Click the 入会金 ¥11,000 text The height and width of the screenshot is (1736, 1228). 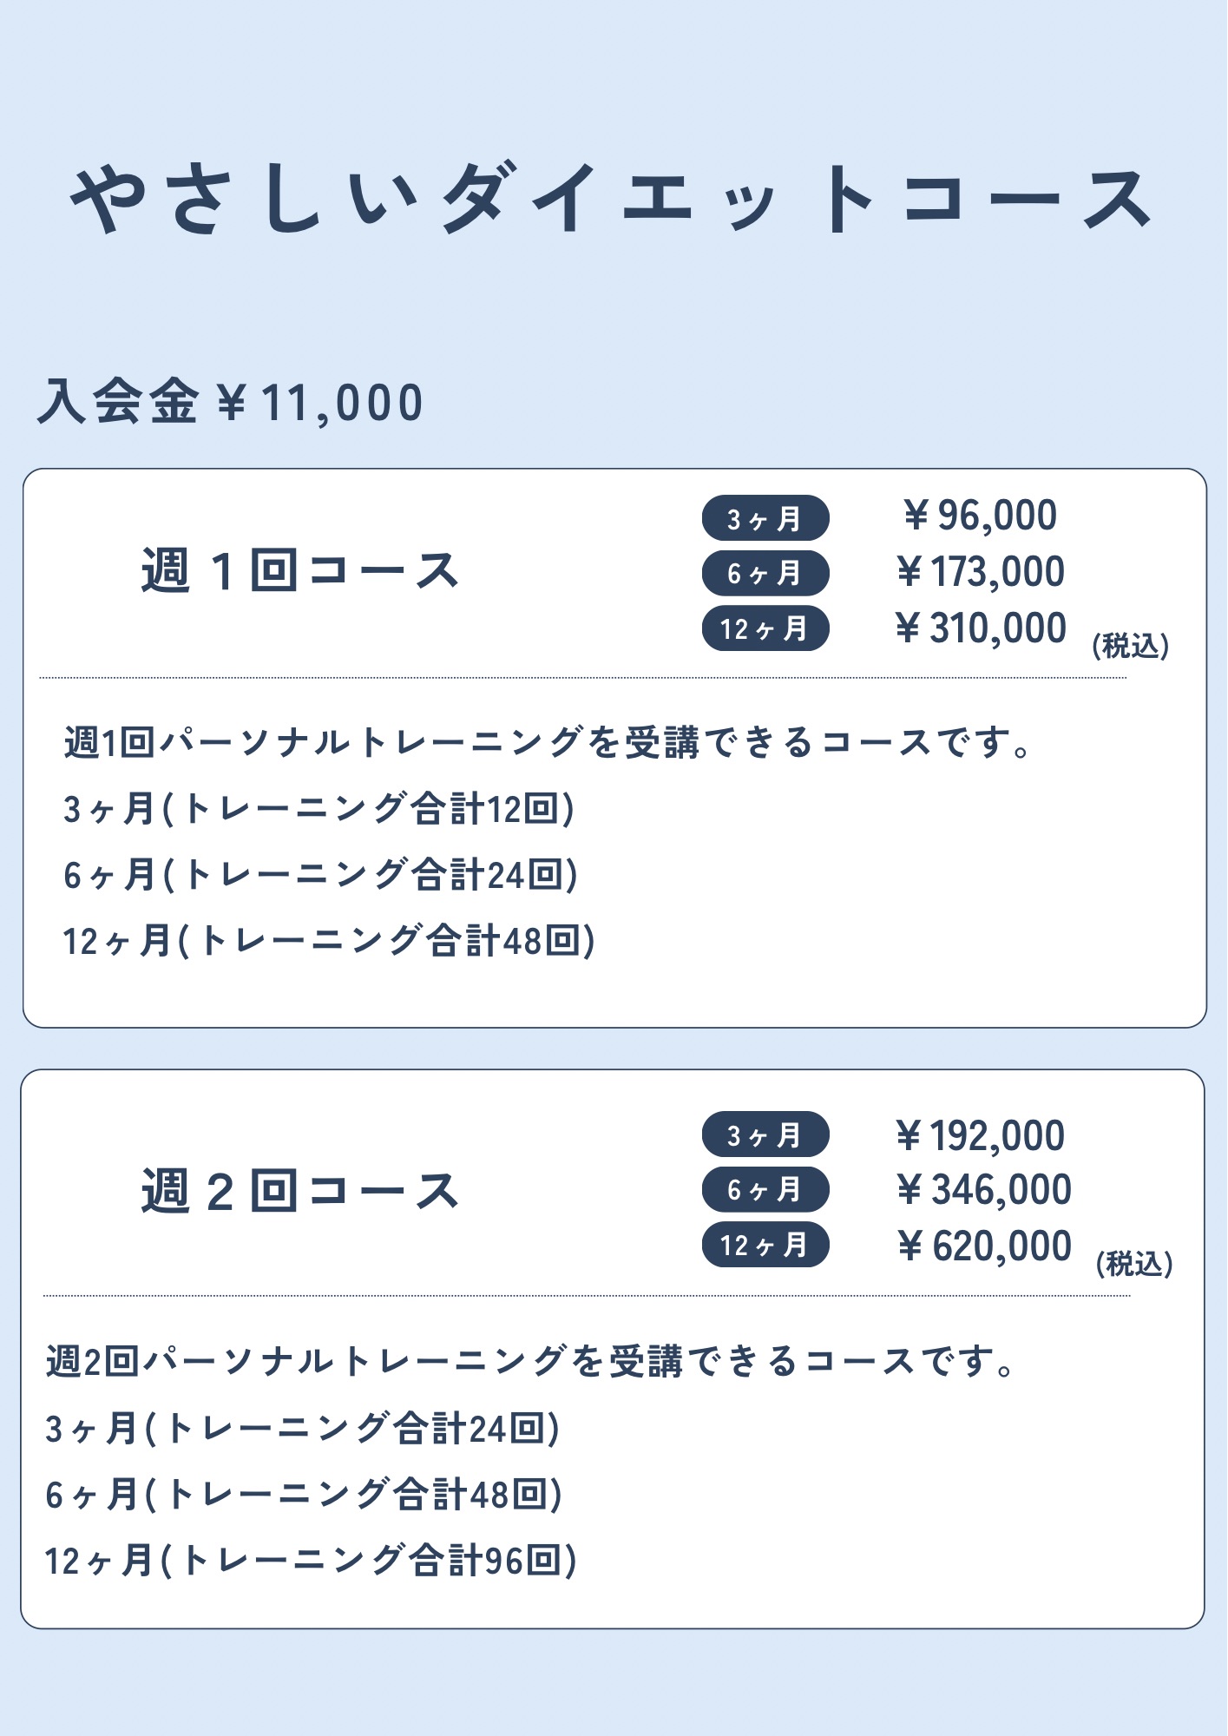point(230,403)
